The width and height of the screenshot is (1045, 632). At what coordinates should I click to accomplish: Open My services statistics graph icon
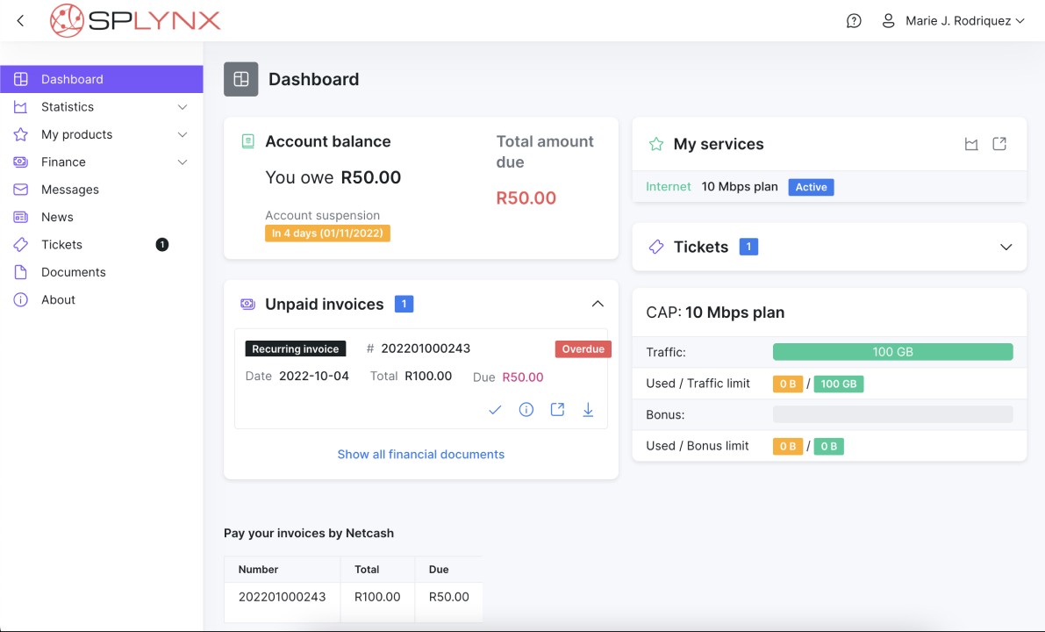point(971,144)
